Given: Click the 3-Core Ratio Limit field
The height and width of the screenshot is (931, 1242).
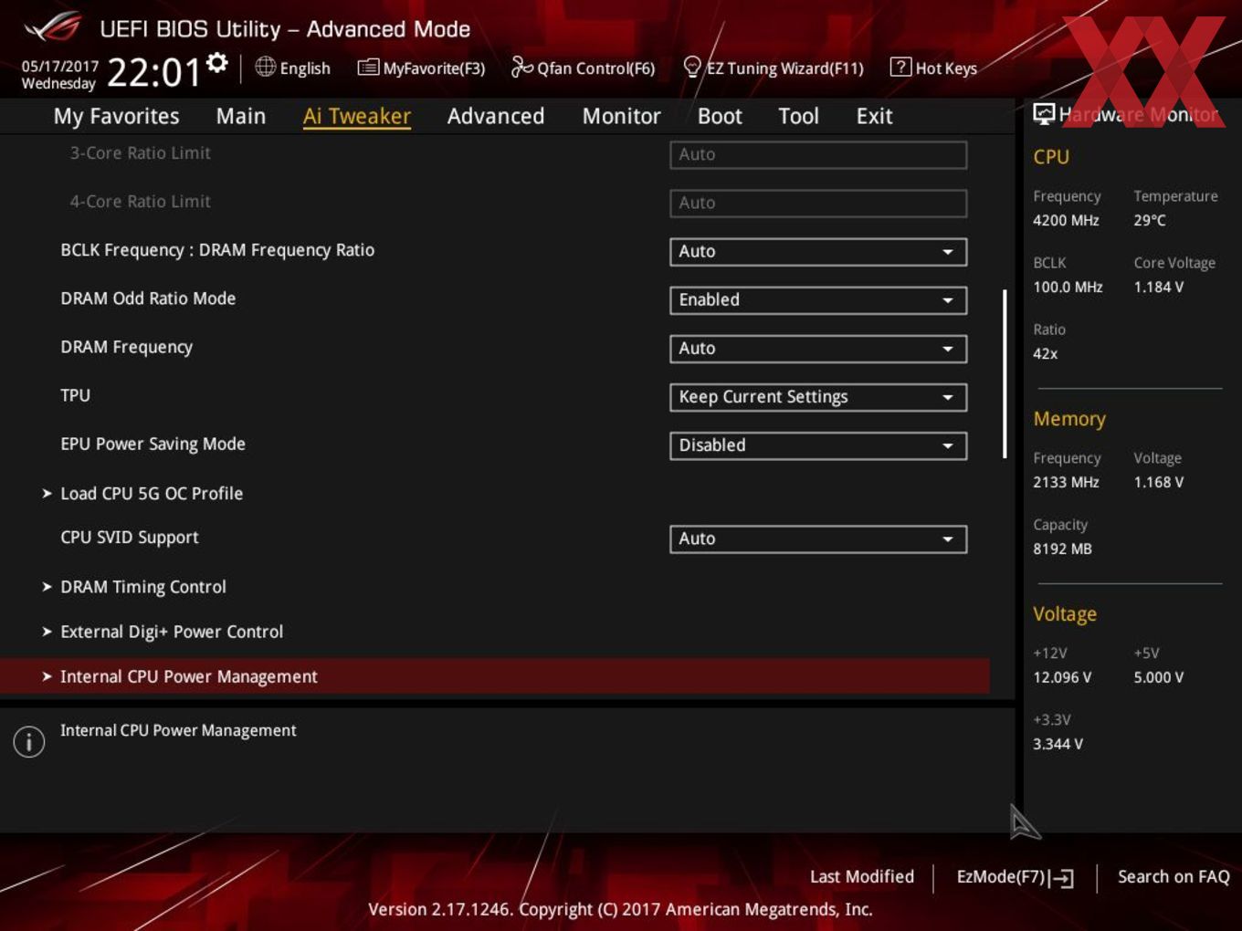Looking at the screenshot, I should (818, 155).
